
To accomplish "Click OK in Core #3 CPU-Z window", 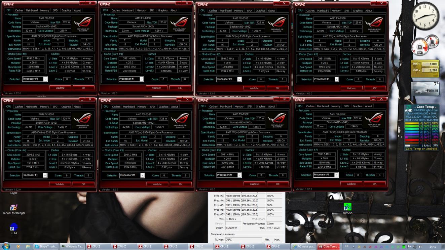I will (x=375, y=88).
